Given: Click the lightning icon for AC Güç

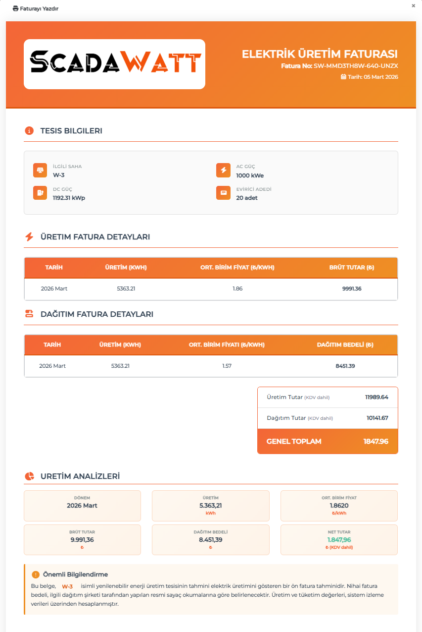Looking at the screenshot, I should [x=223, y=170].
